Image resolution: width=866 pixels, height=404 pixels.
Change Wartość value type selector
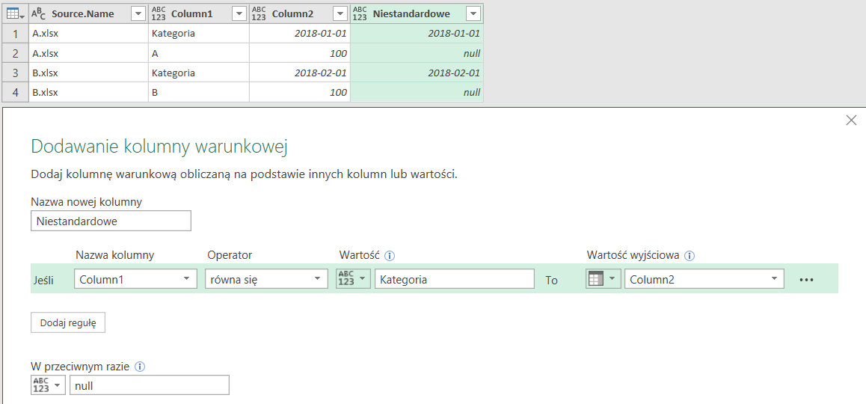coord(353,279)
